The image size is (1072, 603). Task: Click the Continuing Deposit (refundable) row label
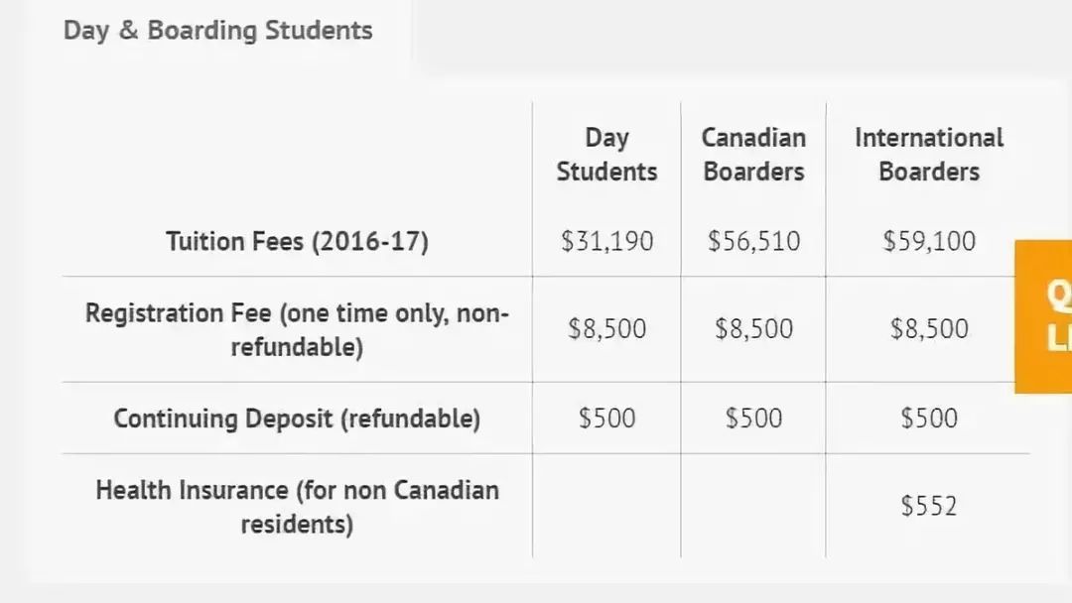click(298, 419)
